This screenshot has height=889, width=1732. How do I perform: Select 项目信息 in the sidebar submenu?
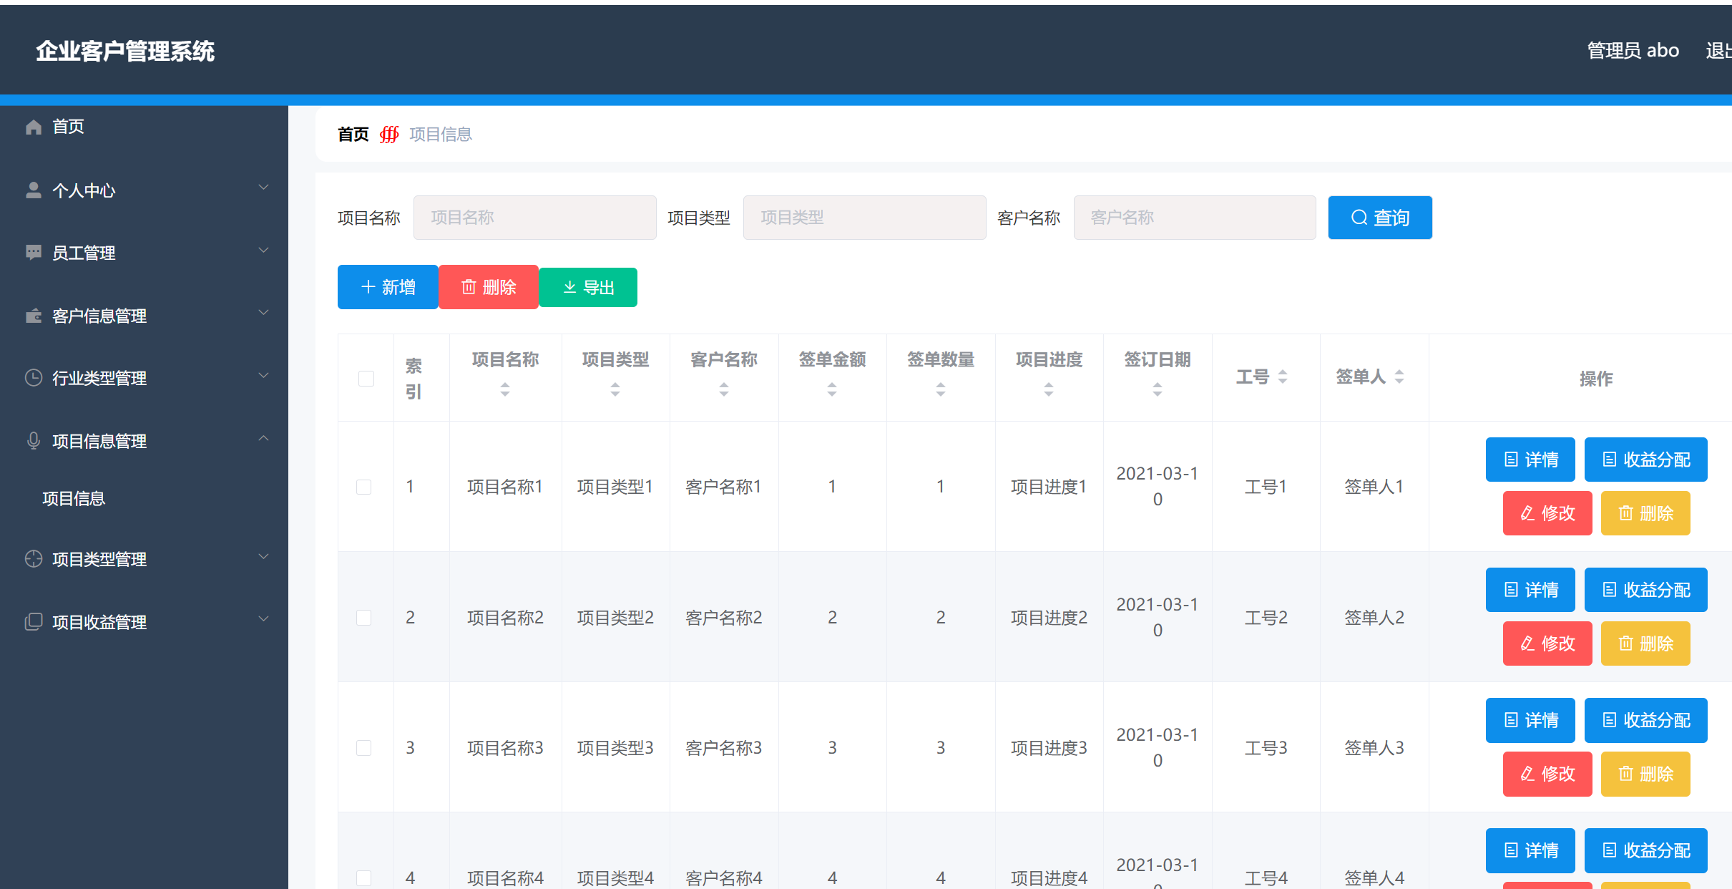point(74,498)
